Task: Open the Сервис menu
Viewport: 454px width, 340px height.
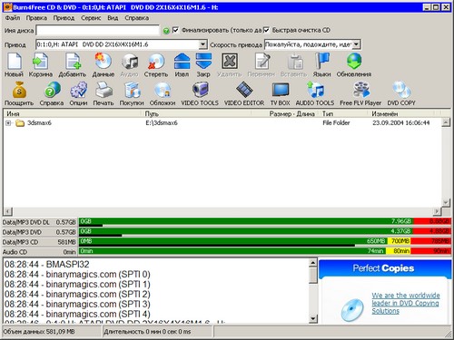Action: (91, 18)
